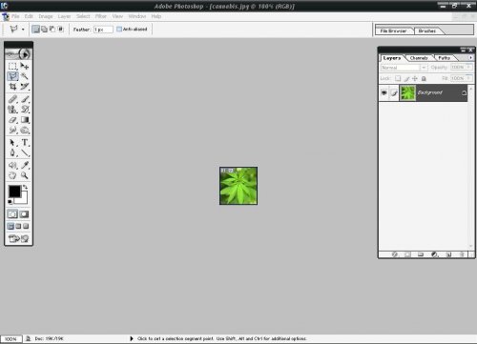This screenshot has height=344, width=477.
Task: Choose Standard Screen mode
Action: click(10, 226)
